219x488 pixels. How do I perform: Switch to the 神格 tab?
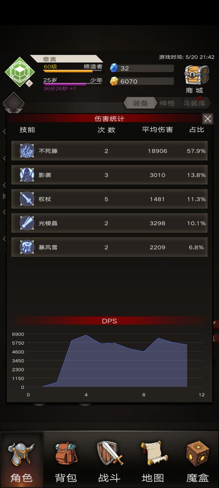click(167, 103)
